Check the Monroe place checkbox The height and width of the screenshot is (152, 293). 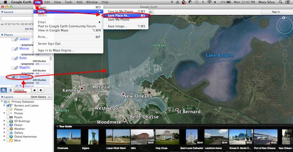pos(13,49)
